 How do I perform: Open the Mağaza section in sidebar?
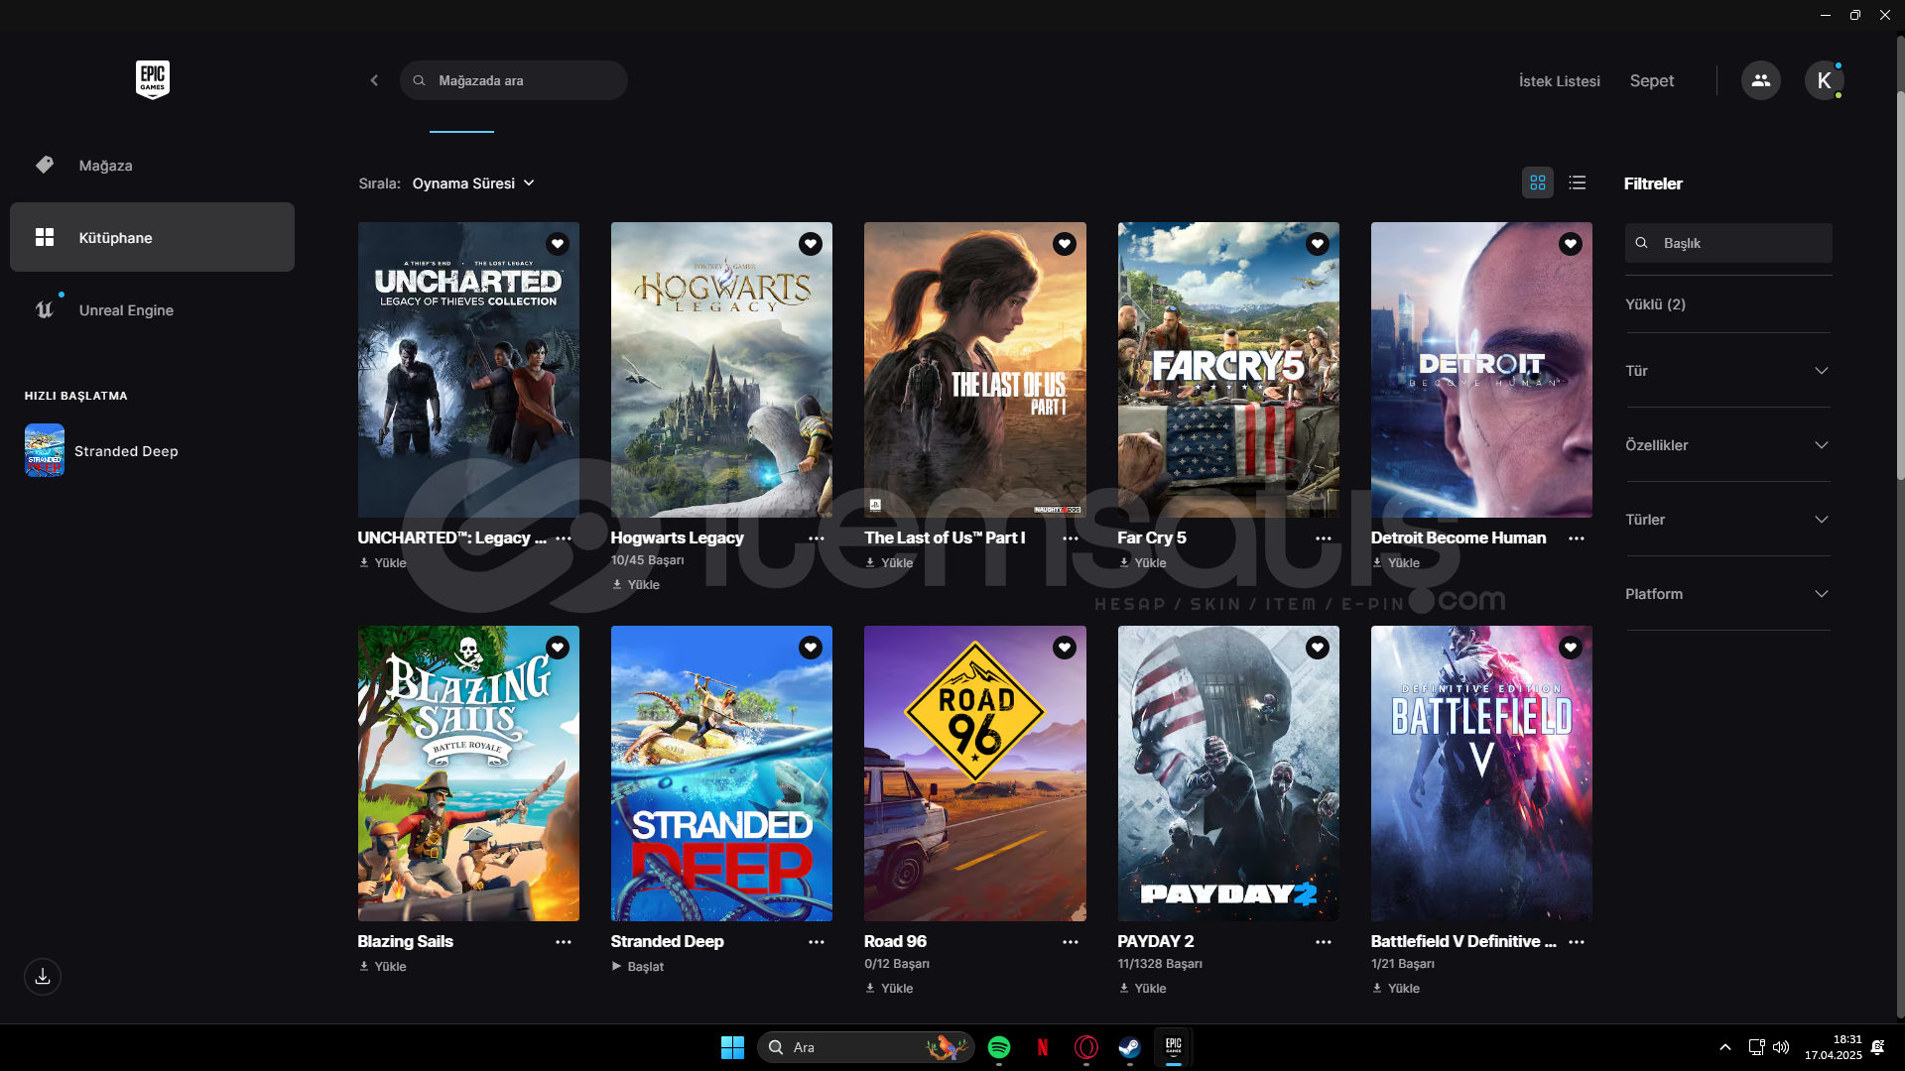[152, 166]
